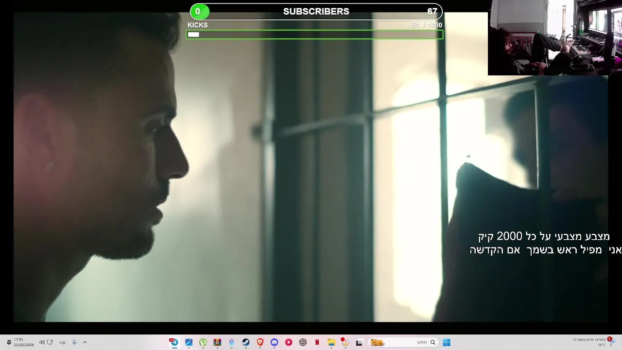
Task: Open the round app with red badge
Action: tap(345, 342)
